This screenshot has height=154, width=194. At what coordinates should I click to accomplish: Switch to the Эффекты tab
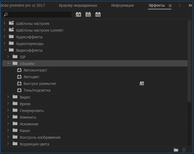156,5
